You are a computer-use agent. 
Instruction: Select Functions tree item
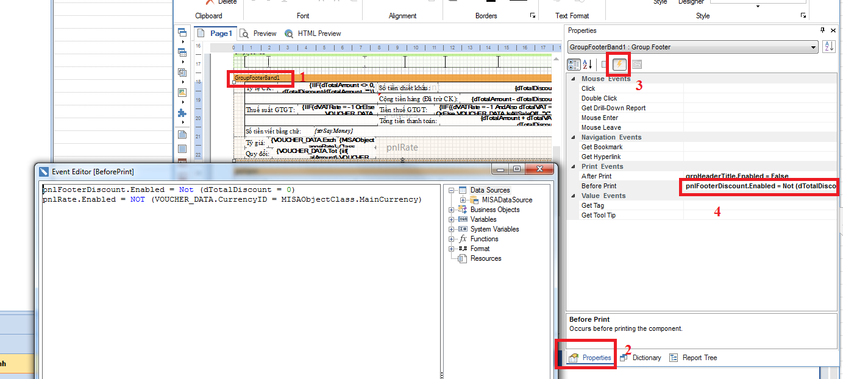pos(485,239)
